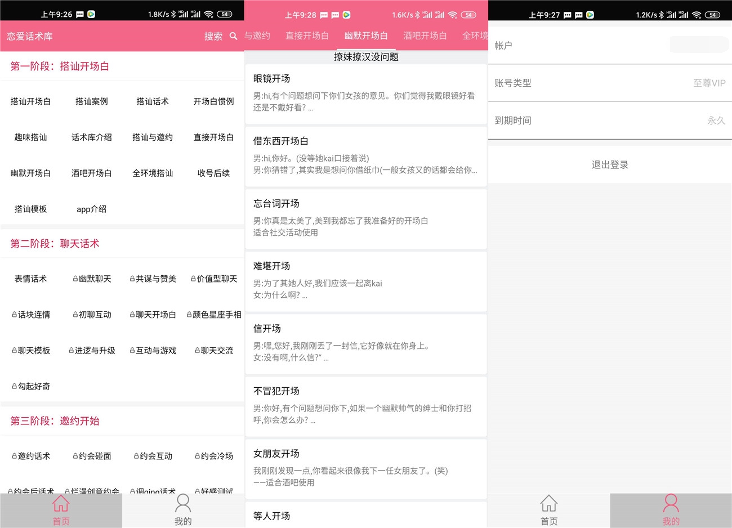This screenshot has width=732, height=528.
Task: Tap locked 邀约话术 item
Action: pos(30,456)
